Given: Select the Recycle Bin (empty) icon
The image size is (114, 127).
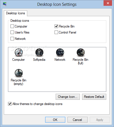Looking at the screenshot, I should pos(19,73).
